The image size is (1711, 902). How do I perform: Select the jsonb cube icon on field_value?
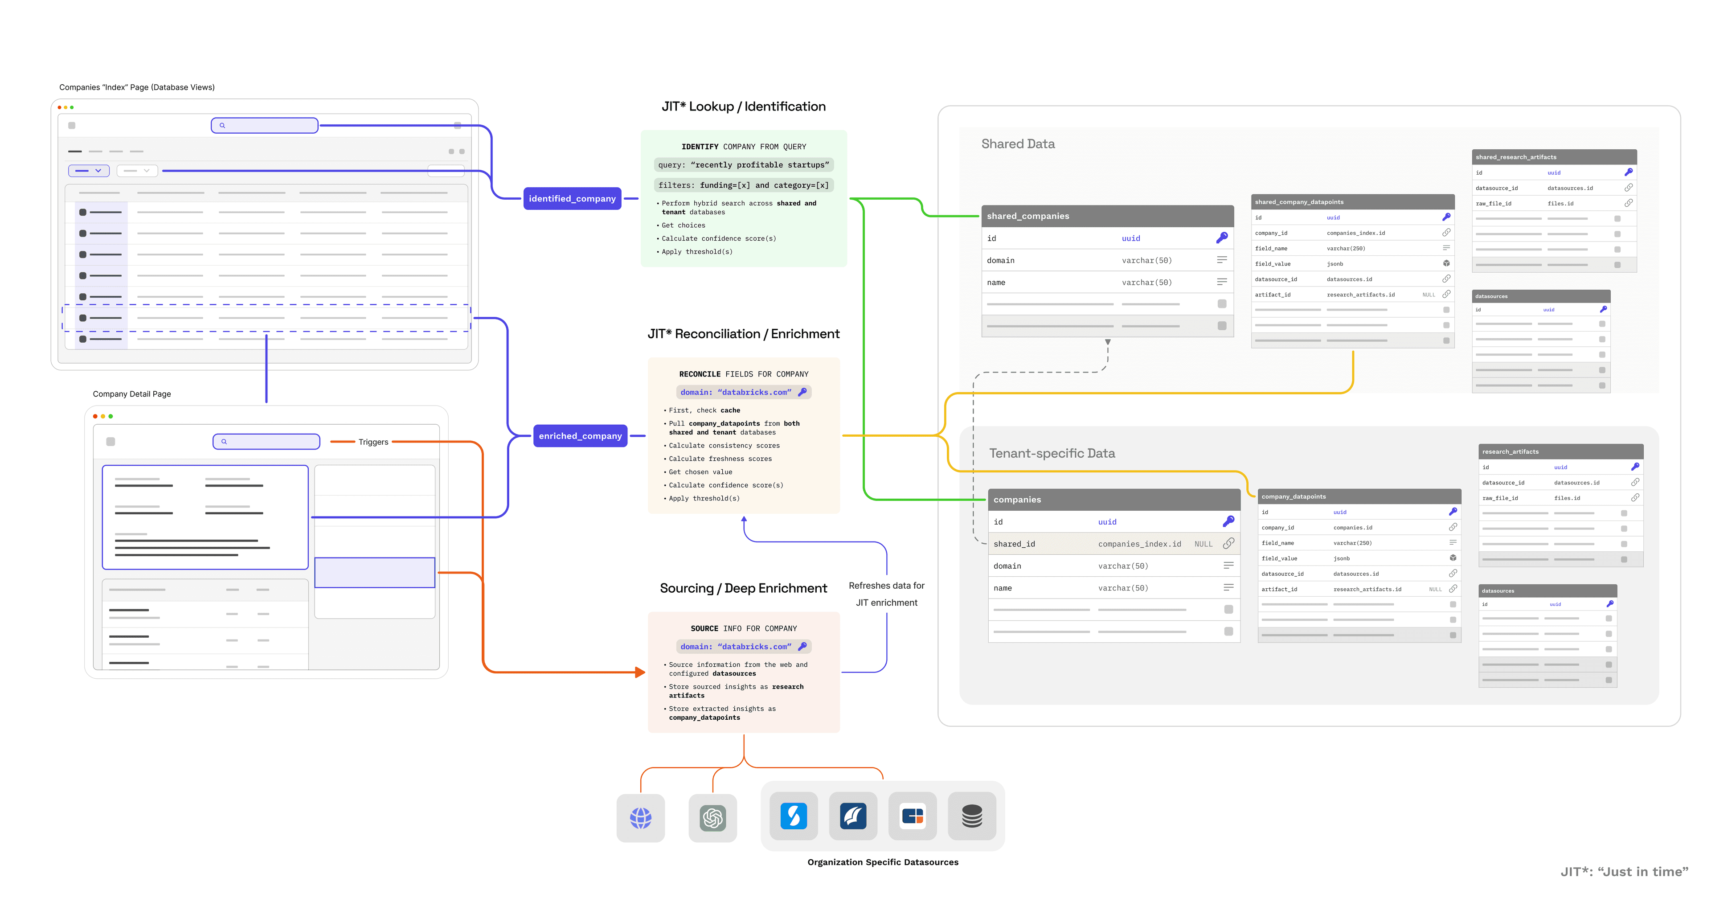tap(1447, 263)
